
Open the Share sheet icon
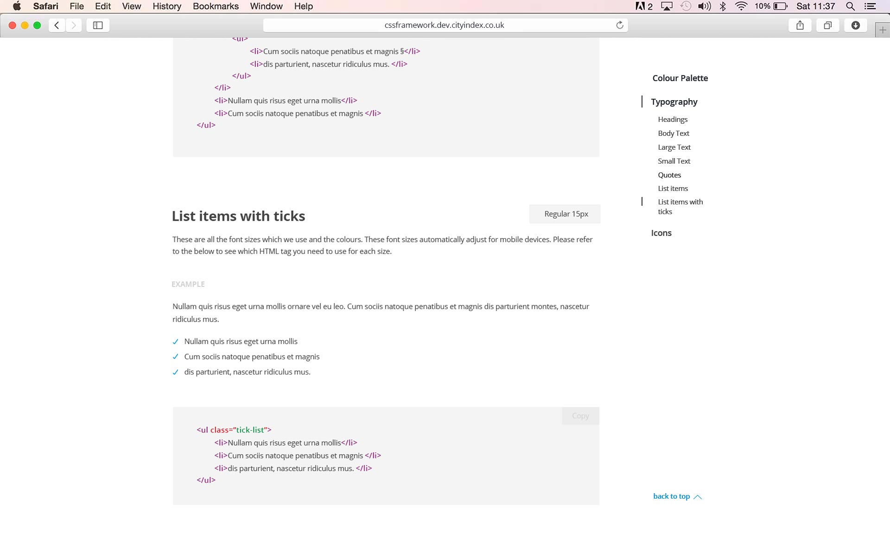click(x=800, y=25)
